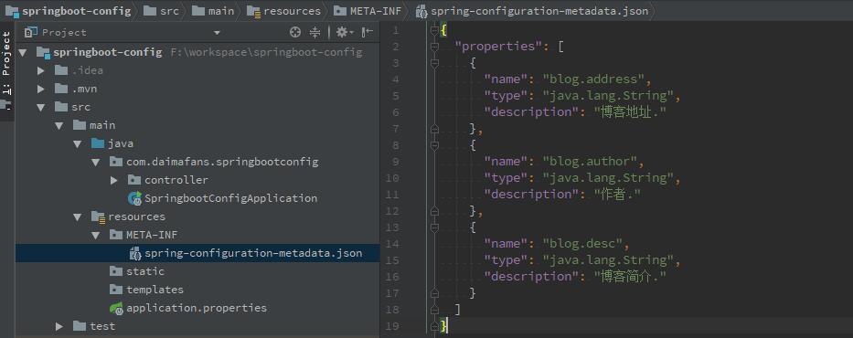The image size is (853, 338).
Task: Expand the .idea folder
Action: [x=41, y=70]
